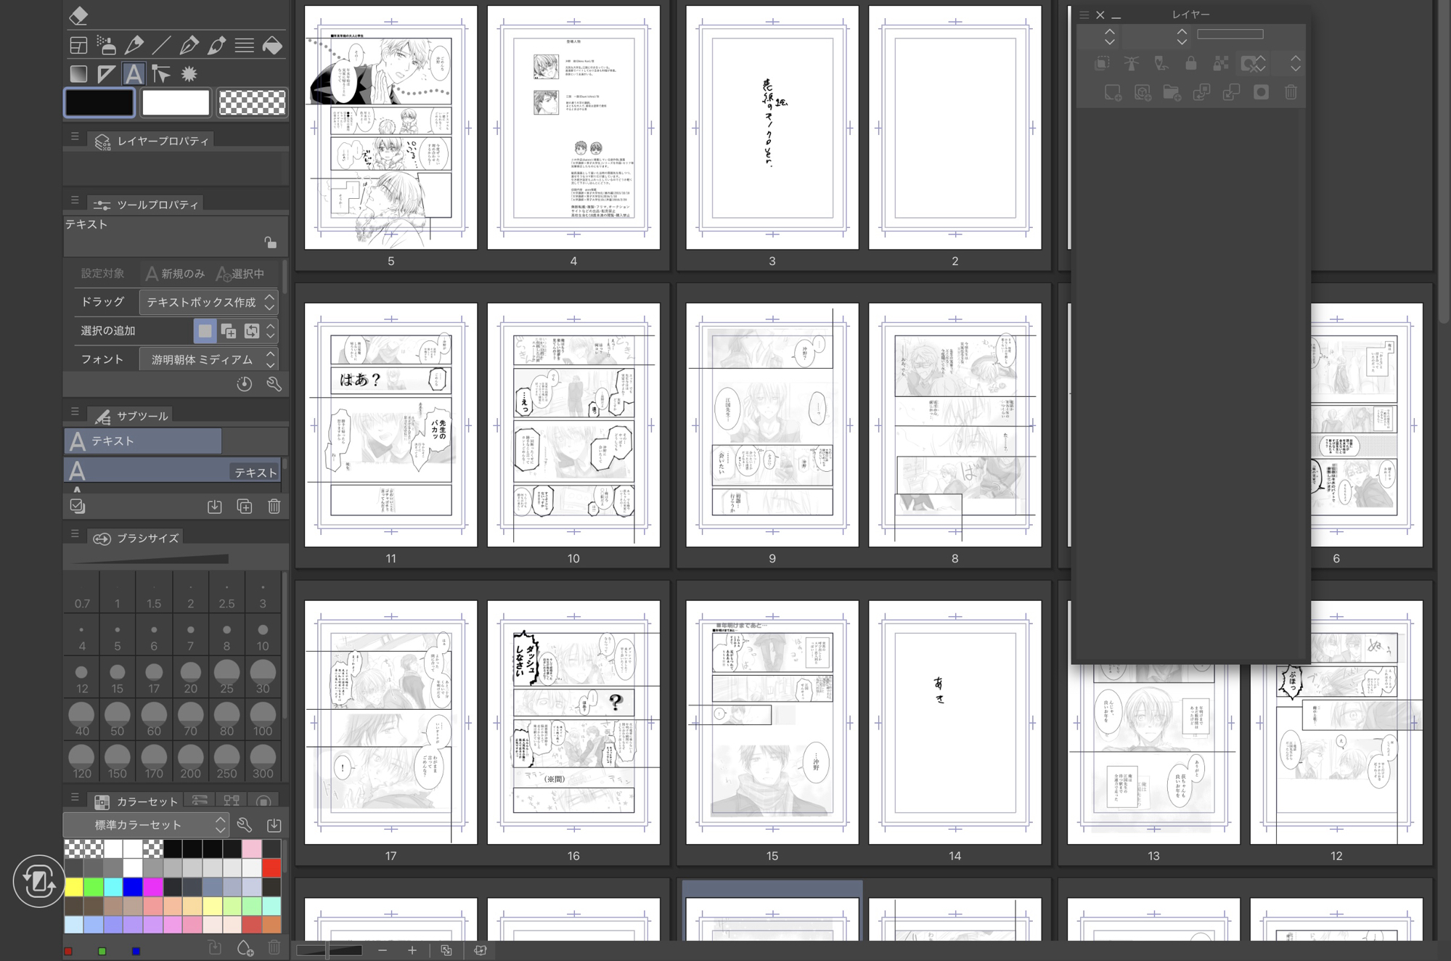Enable add-to-selection mode in 選択の追加
This screenshot has width=1451, height=961.
tap(228, 331)
